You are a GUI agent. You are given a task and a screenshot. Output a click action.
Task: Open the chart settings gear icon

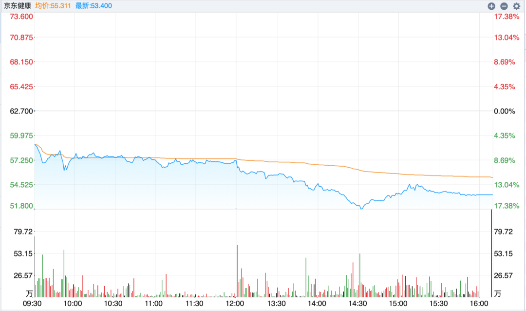pyautogui.click(x=517, y=6)
